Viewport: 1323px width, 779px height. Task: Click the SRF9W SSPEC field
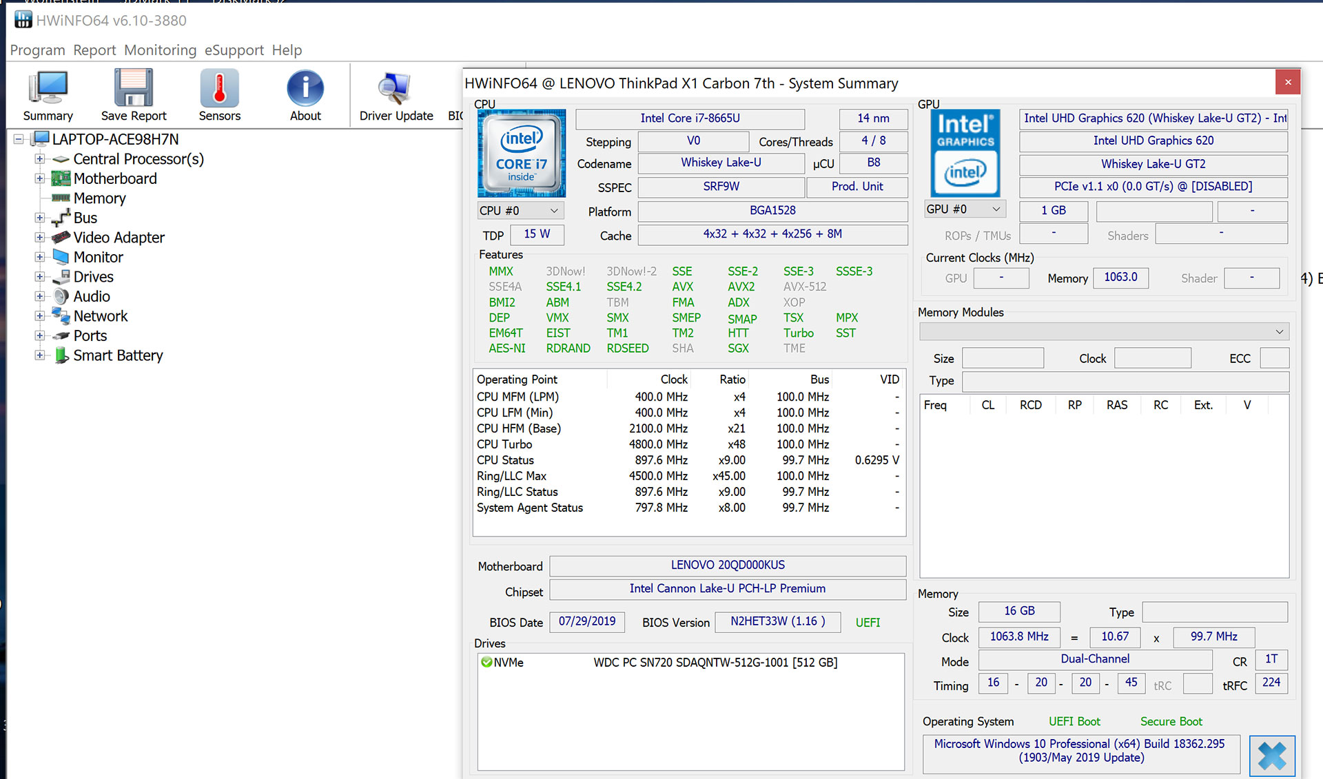tap(721, 187)
